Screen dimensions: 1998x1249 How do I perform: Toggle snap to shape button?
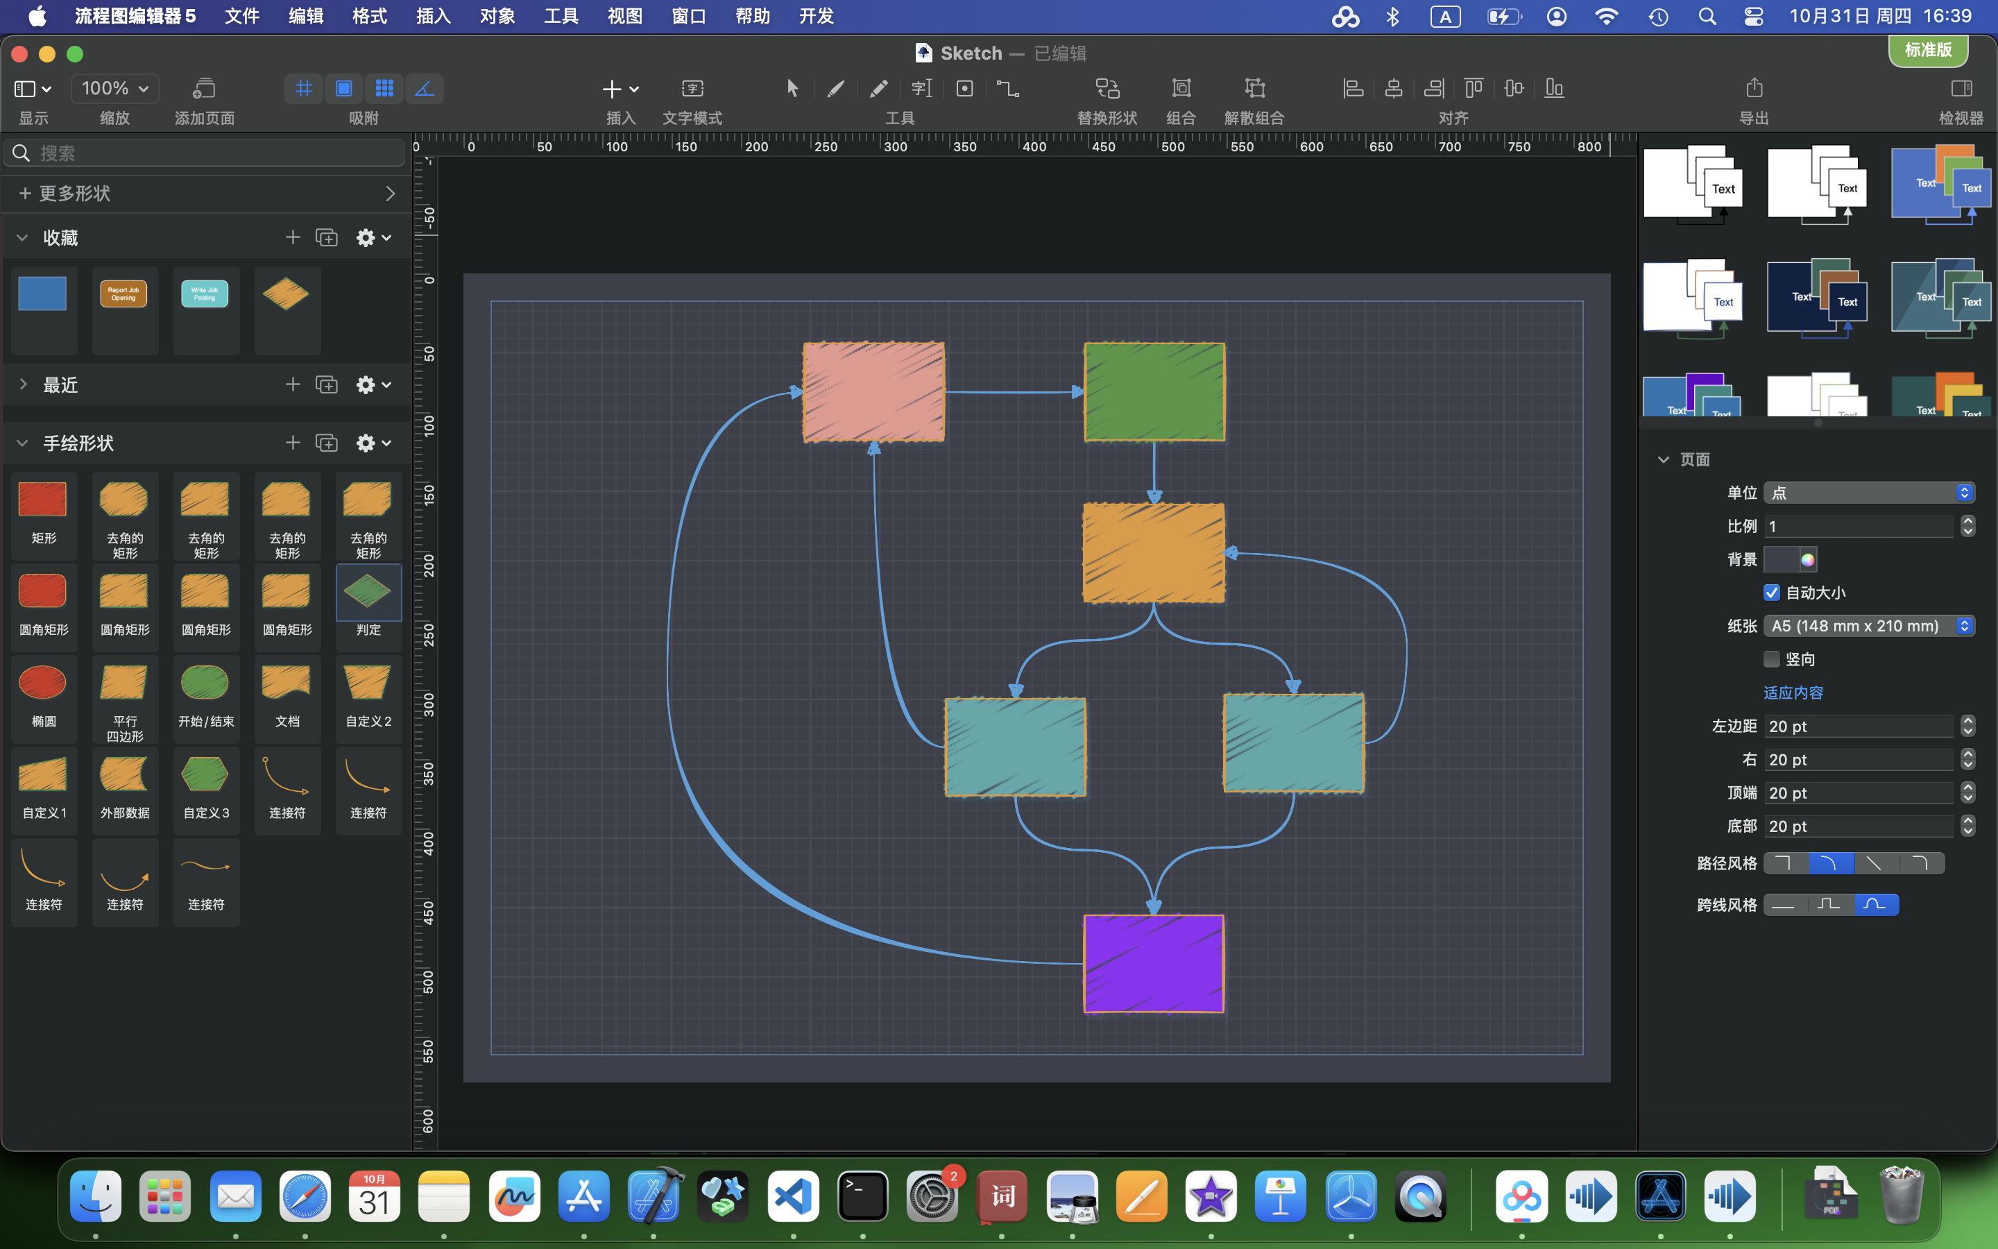(x=344, y=88)
